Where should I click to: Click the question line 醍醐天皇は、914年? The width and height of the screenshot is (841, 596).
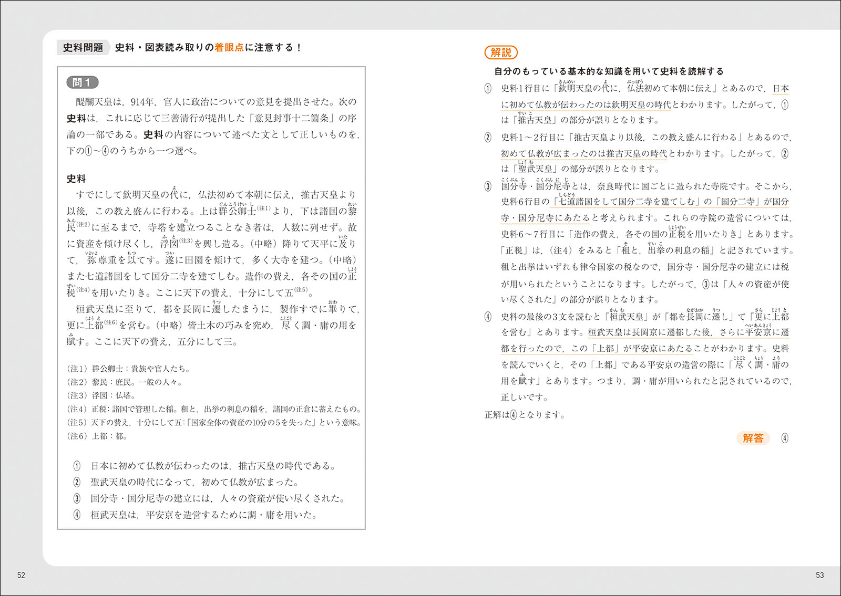216,102
